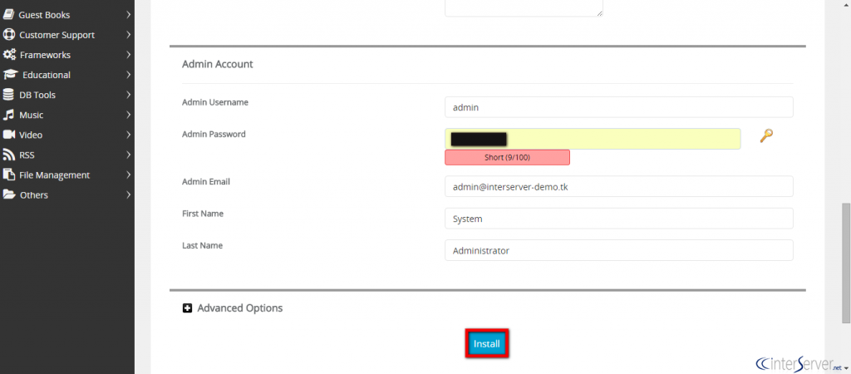851x374 pixels.
Task: Open the Video menu label
Action: [x=31, y=135]
